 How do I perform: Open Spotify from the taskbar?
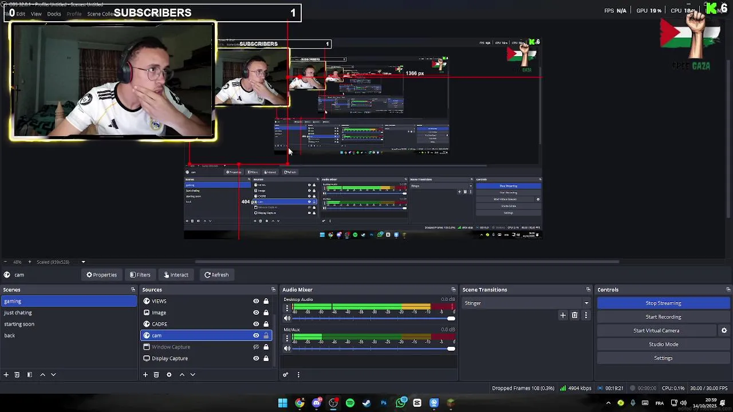(350, 403)
